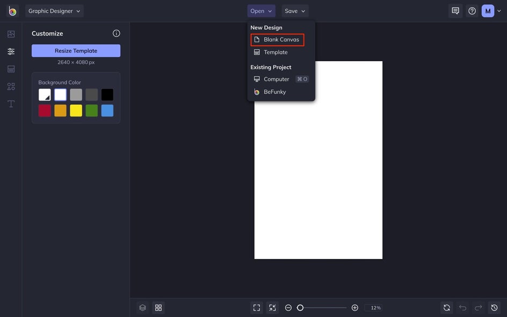Click the BeFunky logo icon
Viewport: 507px width, 317px height.
(12, 11)
